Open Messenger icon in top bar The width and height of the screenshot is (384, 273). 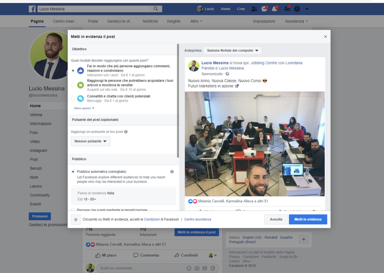point(264,9)
